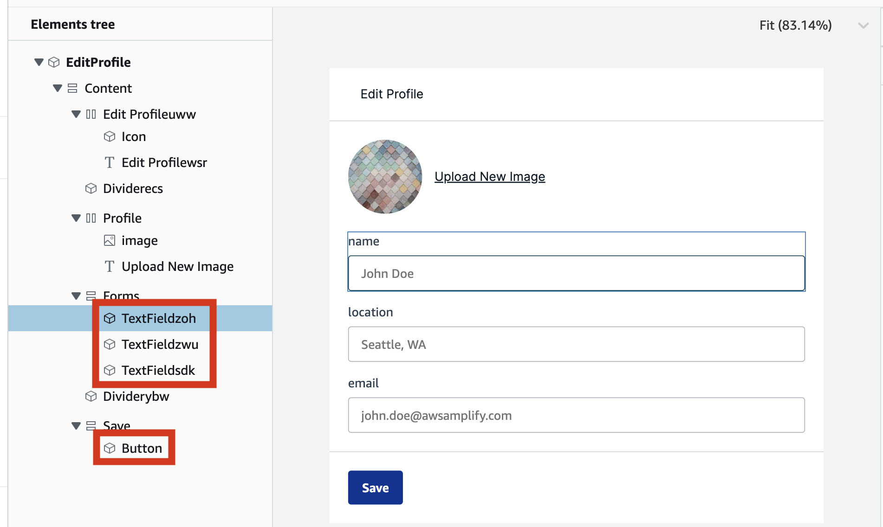
Task: Click the Upload New Image link
Action: click(x=490, y=177)
